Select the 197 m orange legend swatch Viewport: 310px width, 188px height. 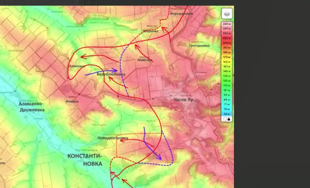(x=227, y=48)
